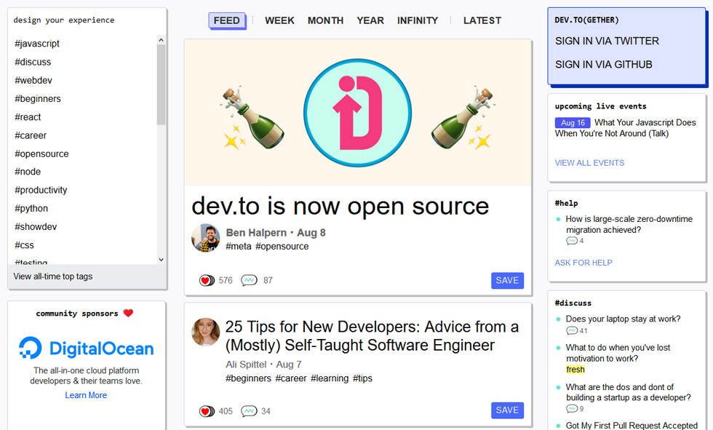Select the #javascript tag

click(x=37, y=44)
